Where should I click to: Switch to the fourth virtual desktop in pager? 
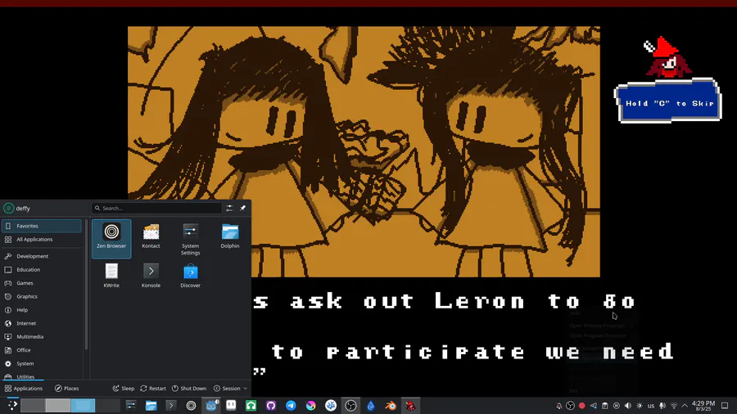[x=108, y=405]
